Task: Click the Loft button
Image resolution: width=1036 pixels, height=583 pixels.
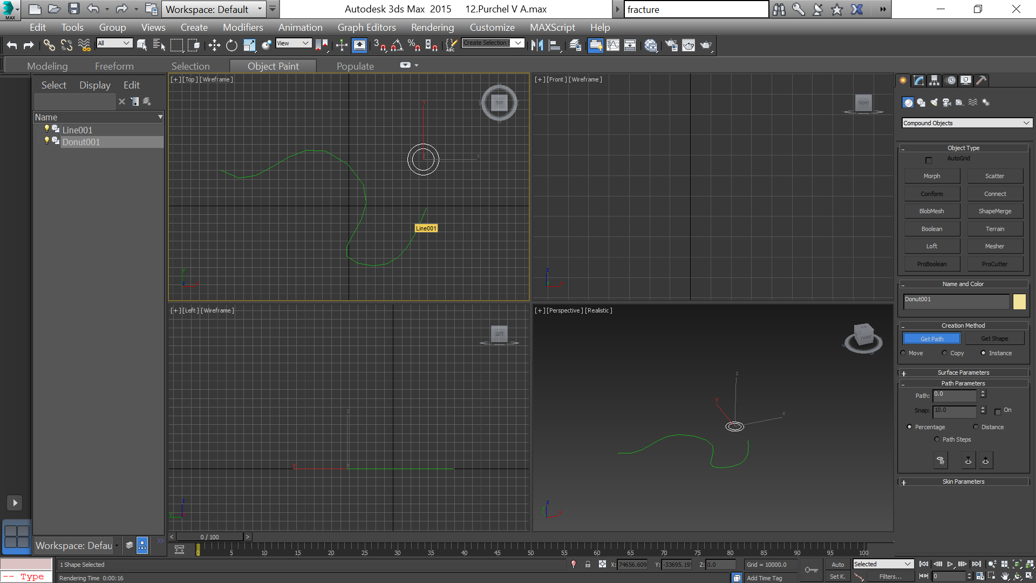Action: [932, 246]
